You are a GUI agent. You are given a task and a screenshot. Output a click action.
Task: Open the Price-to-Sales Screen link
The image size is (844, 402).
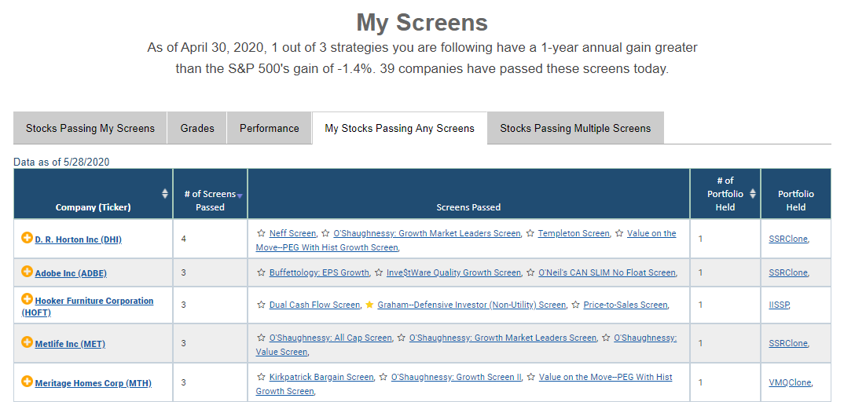626,305
